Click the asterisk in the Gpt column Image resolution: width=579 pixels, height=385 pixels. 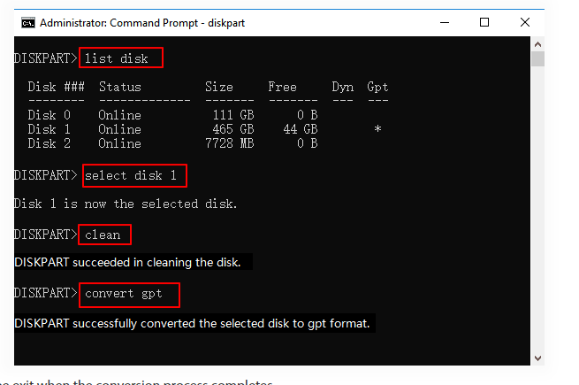click(x=377, y=129)
